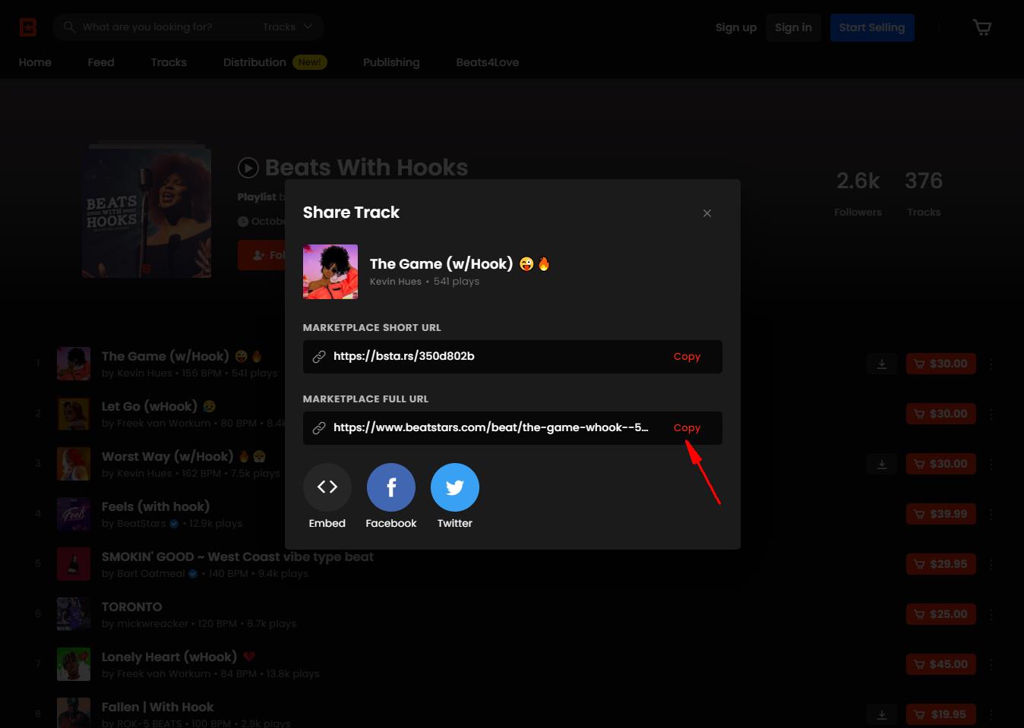Go to the Distribution tab
The width and height of the screenshot is (1024, 728).
tap(254, 62)
